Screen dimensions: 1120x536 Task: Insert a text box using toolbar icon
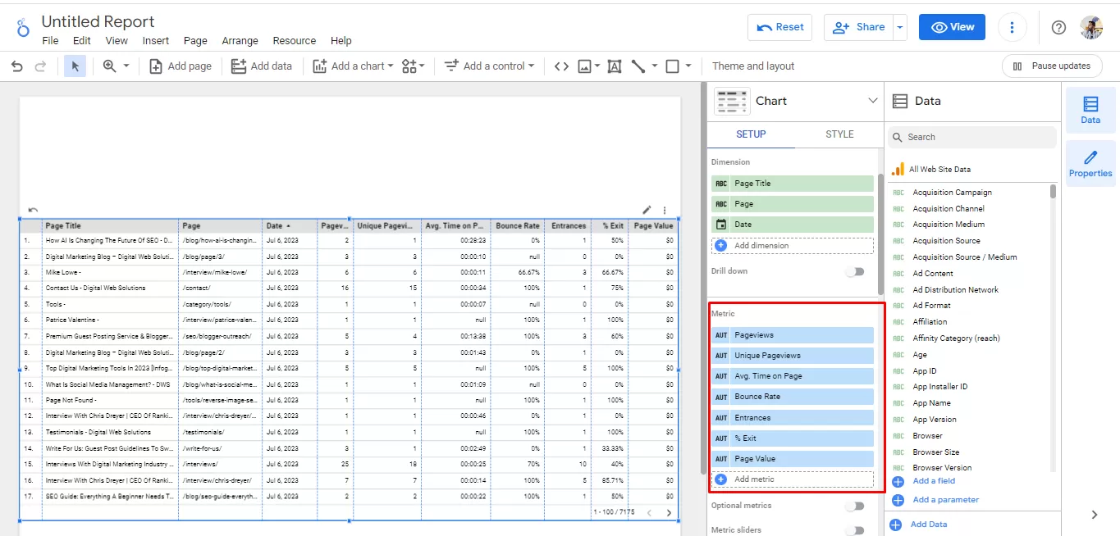614,66
